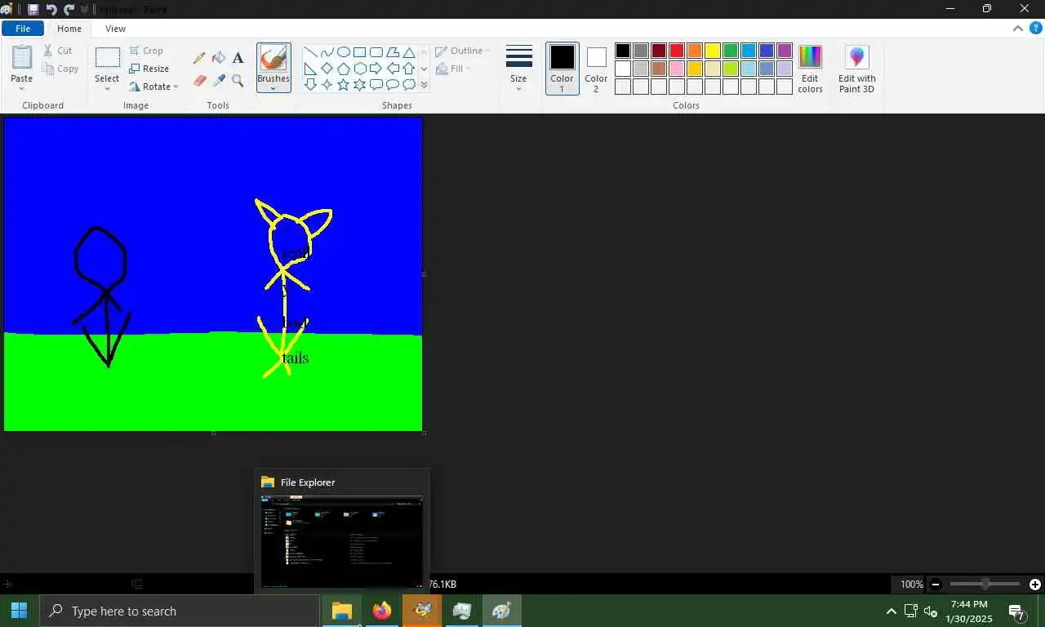
Task: Collapse the ribbon with the chevron
Action: pos(1018,28)
